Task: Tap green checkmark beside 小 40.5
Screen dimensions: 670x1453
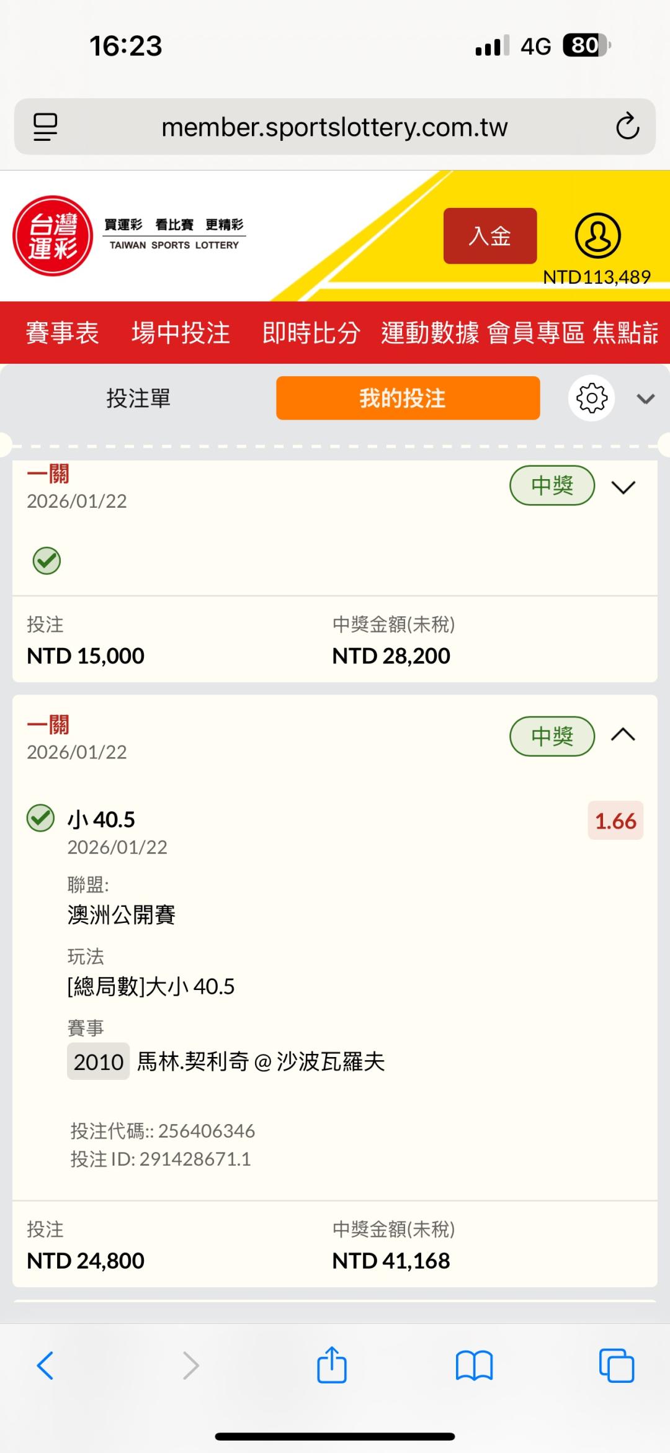Action: (41, 818)
